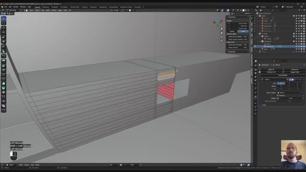306x172 pixels.
Task: Select the Spin tool
Action: click(x=3, y=88)
